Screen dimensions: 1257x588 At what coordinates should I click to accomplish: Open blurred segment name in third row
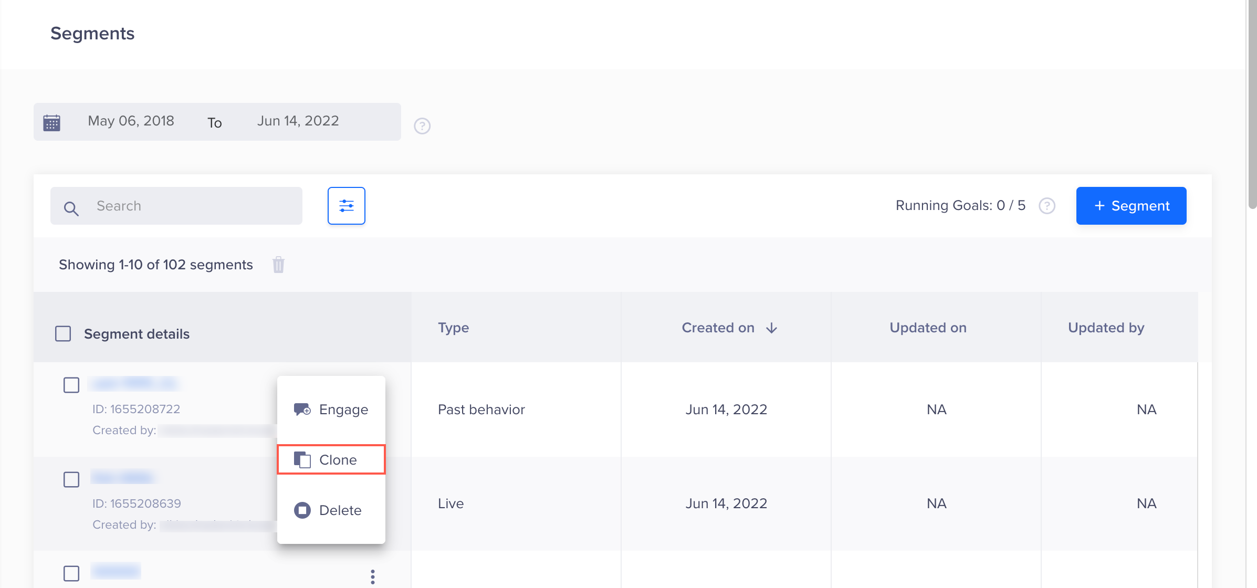(x=116, y=570)
